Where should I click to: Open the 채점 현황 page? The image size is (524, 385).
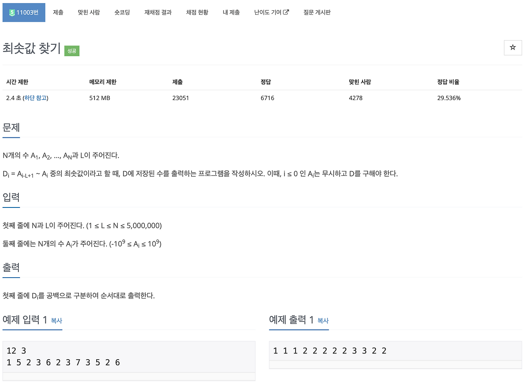[197, 12]
